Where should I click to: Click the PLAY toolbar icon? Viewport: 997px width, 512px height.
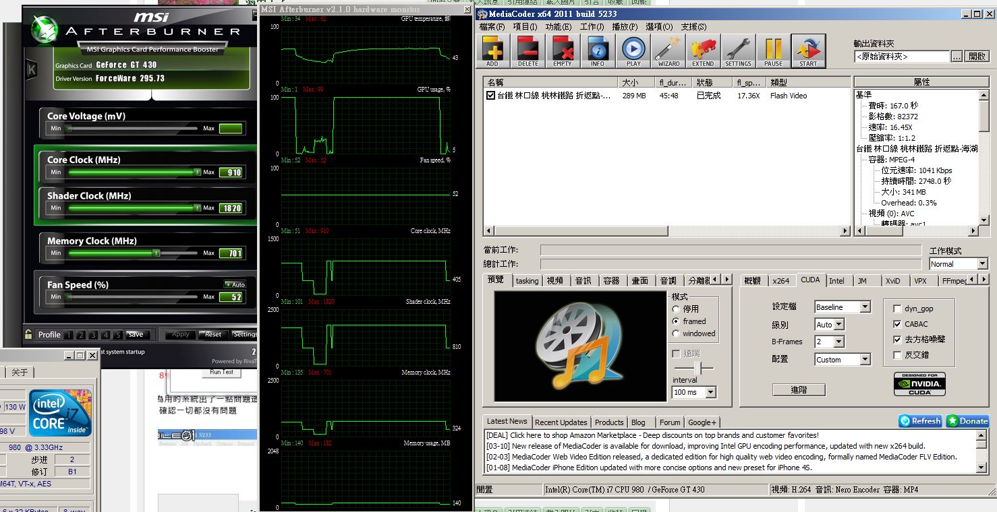pyautogui.click(x=633, y=51)
